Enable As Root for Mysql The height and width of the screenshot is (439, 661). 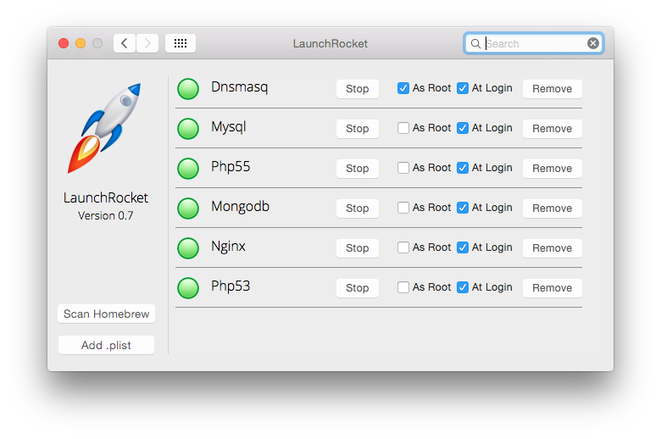click(403, 128)
